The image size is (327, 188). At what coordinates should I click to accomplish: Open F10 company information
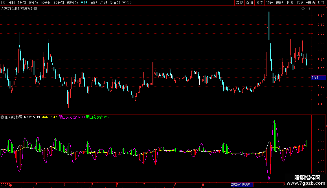point(290,3)
